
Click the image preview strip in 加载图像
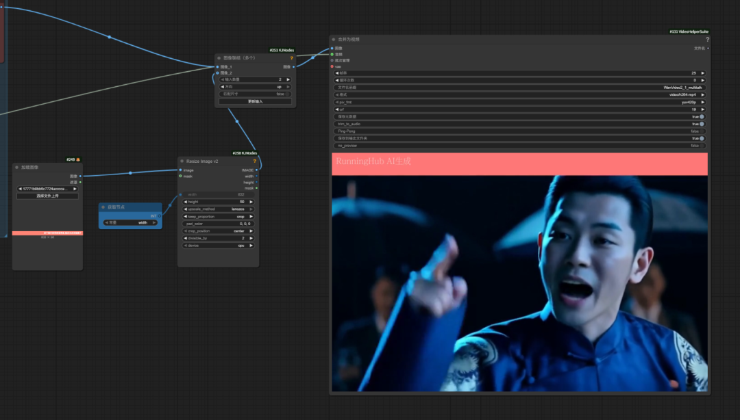click(x=48, y=233)
